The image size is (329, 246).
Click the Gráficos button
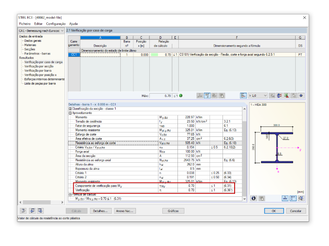(173, 211)
